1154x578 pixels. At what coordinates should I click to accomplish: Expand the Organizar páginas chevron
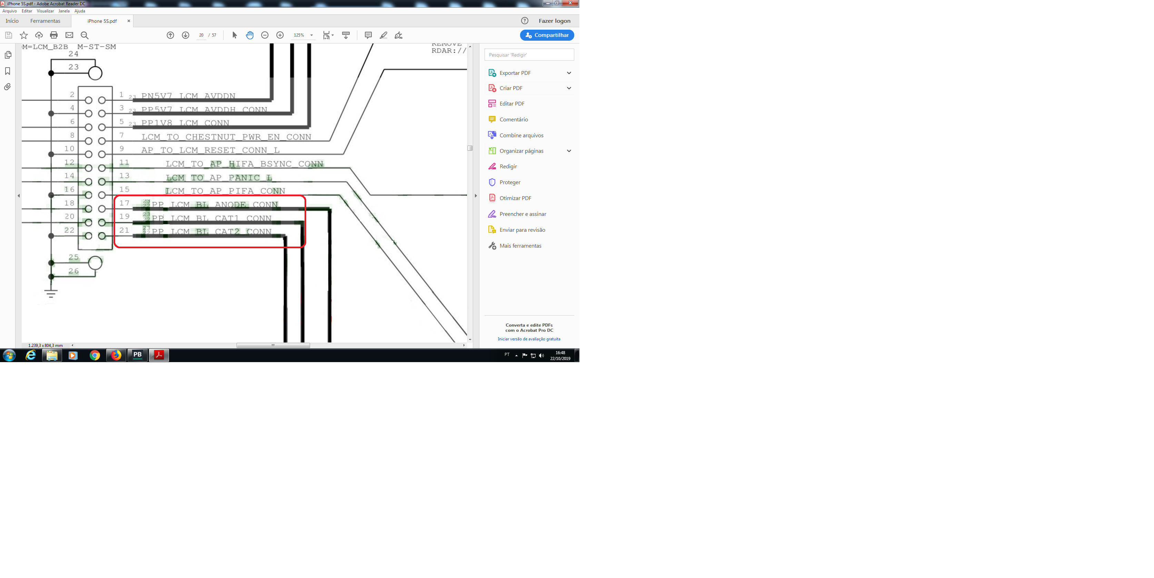coord(569,151)
